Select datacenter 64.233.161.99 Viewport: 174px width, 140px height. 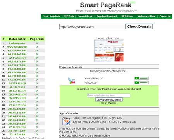tap(17, 84)
